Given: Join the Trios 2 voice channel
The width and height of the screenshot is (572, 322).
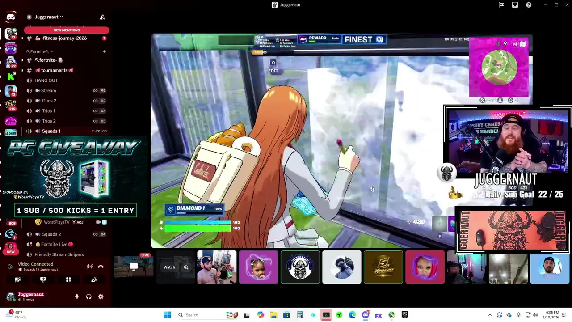Looking at the screenshot, I should pyautogui.click(x=67, y=121).
